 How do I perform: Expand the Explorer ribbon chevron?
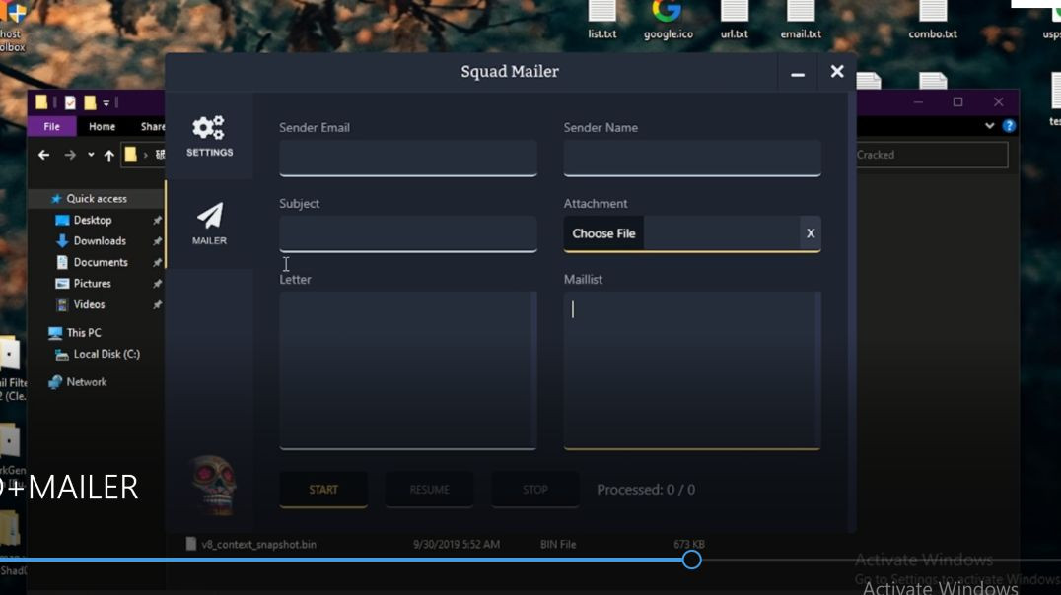989,126
